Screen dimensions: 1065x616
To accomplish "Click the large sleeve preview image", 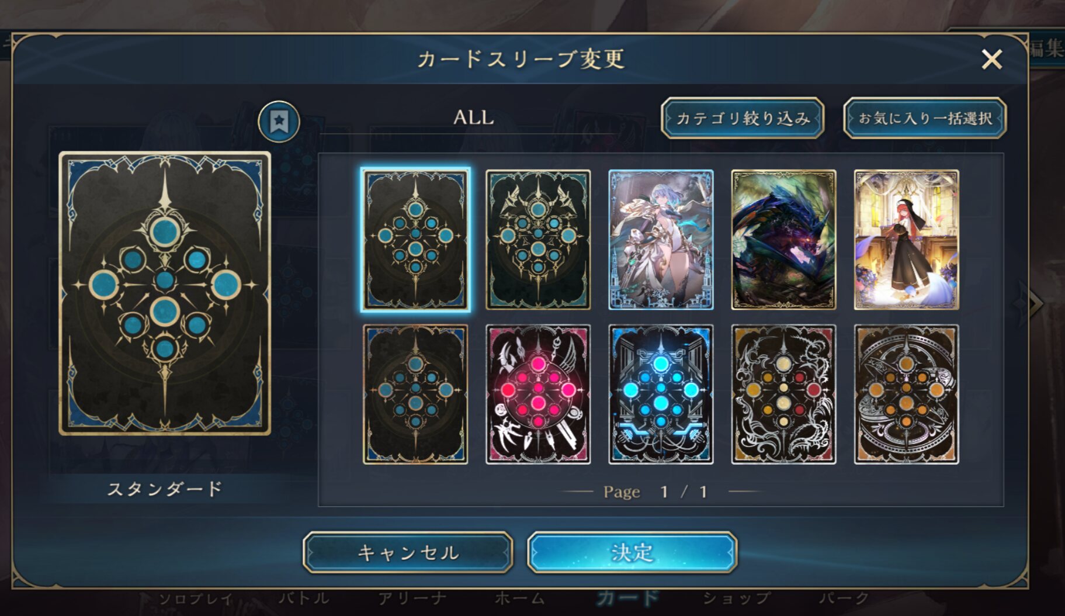I will pyautogui.click(x=165, y=293).
